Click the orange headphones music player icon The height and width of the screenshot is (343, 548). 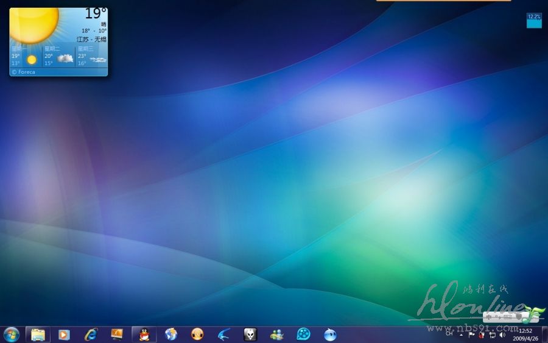(197, 334)
